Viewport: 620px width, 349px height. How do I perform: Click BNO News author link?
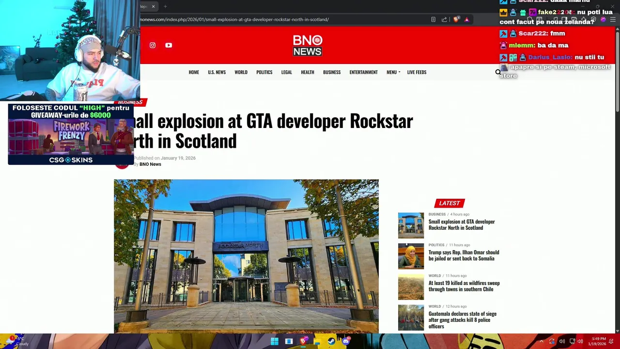pyautogui.click(x=150, y=164)
